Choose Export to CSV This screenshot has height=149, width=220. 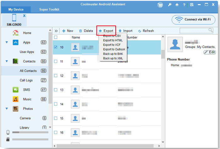112,36
